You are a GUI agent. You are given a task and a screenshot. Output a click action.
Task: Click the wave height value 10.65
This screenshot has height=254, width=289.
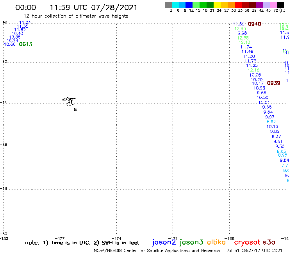tap(266, 107)
